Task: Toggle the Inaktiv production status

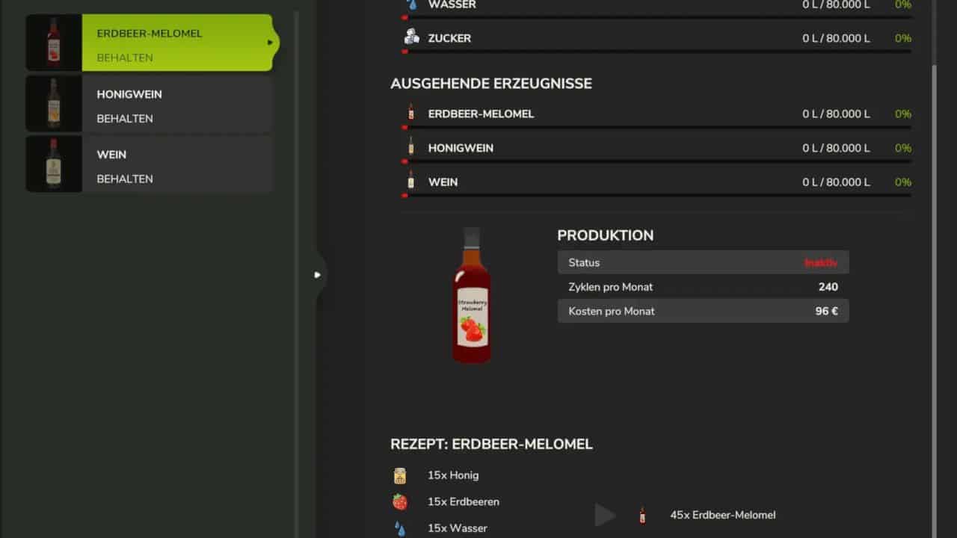Action: tap(820, 263)
